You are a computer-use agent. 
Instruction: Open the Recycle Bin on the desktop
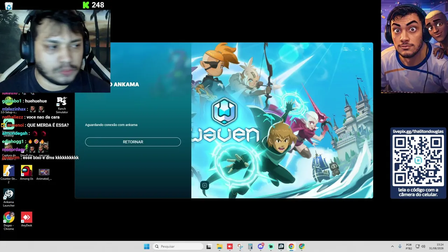tap(8, 6)
